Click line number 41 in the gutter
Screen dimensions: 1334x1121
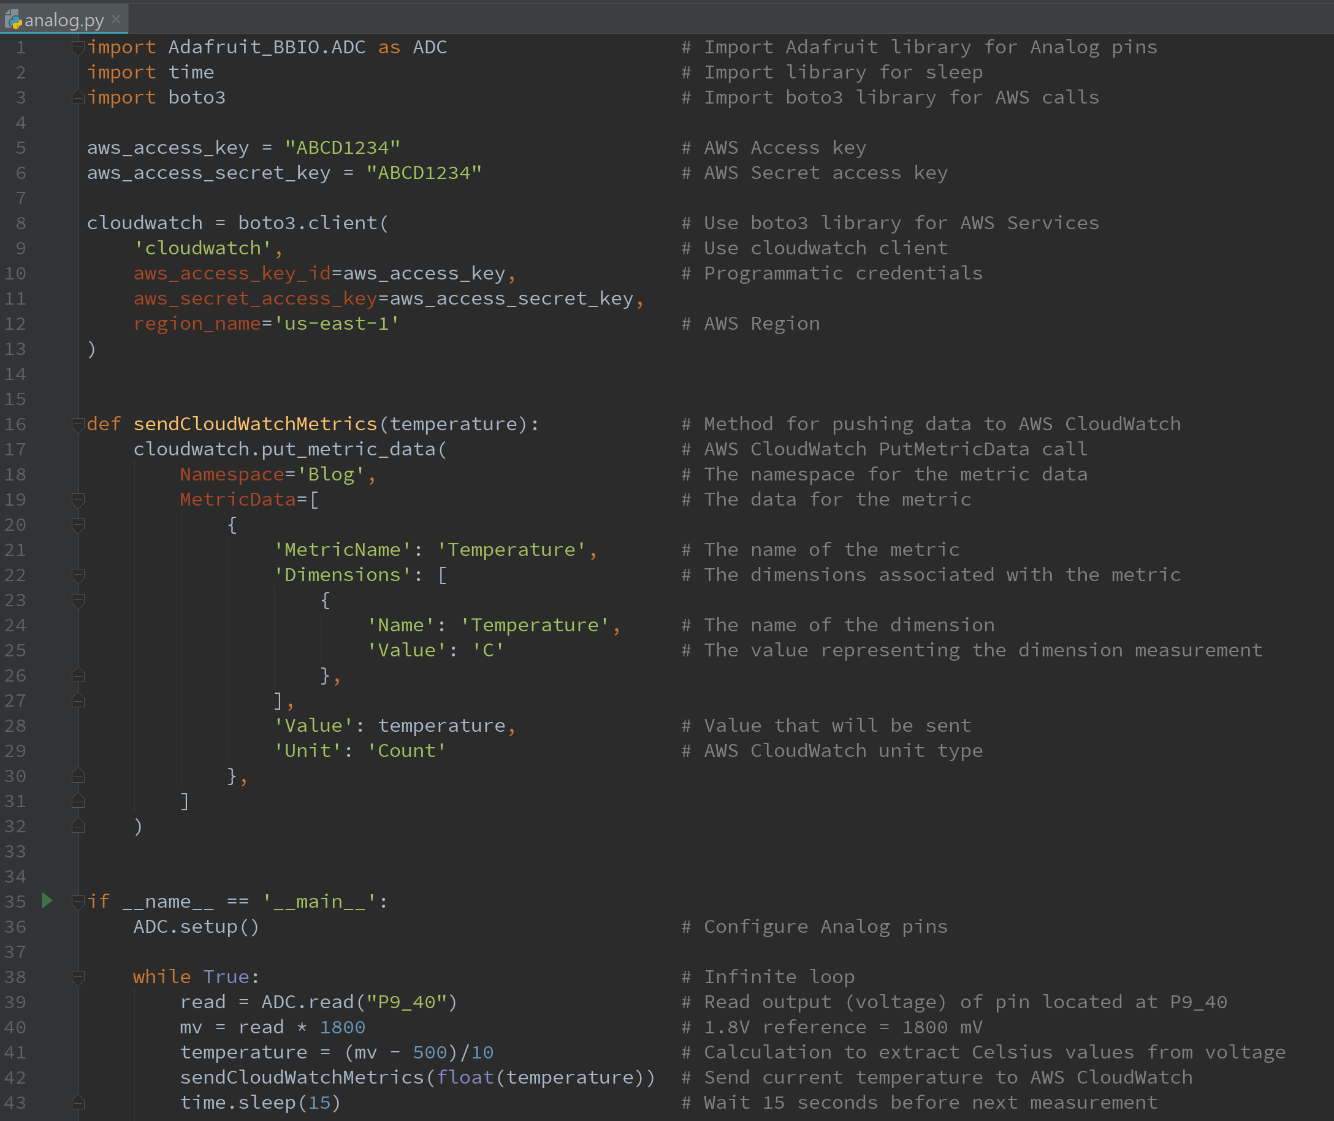[15, 1052]
